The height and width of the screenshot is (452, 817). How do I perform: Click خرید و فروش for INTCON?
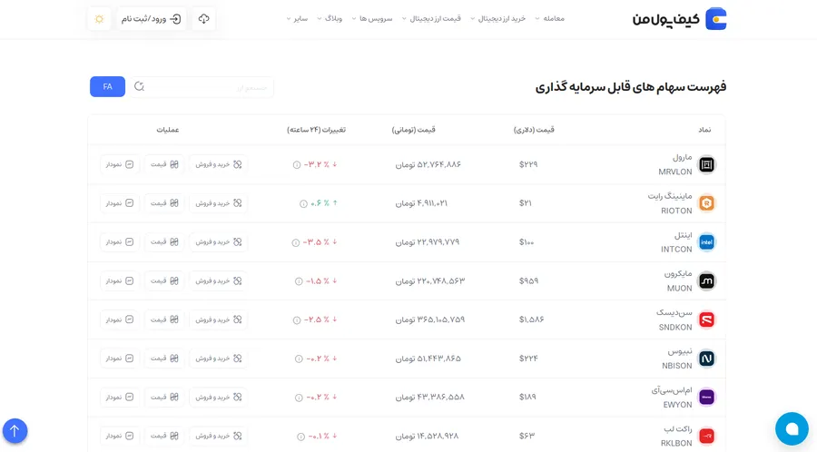pyautogui.click(x=218, y=242)
